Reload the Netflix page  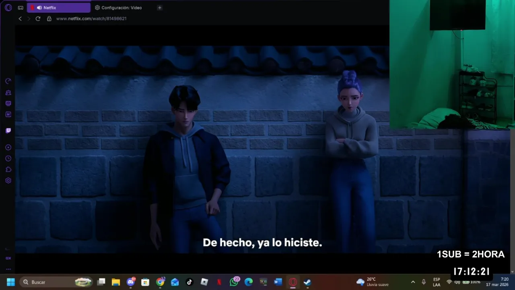pos(38,19)
